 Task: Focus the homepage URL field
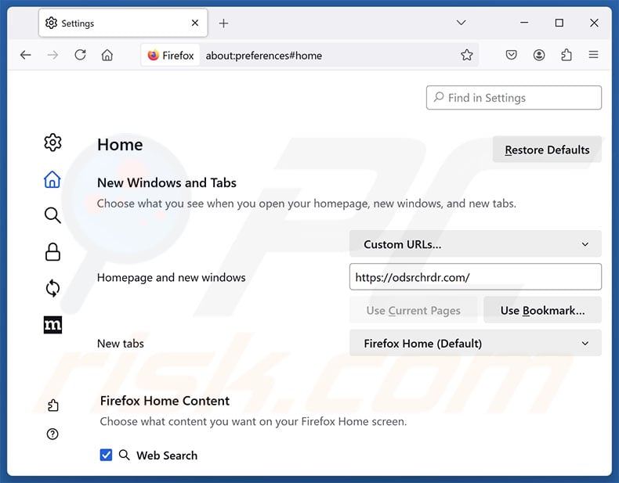[x=476, y=277]
